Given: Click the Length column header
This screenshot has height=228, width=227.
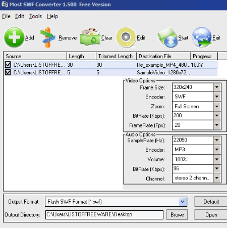Looking at the screenshot, I should [81, 56].
